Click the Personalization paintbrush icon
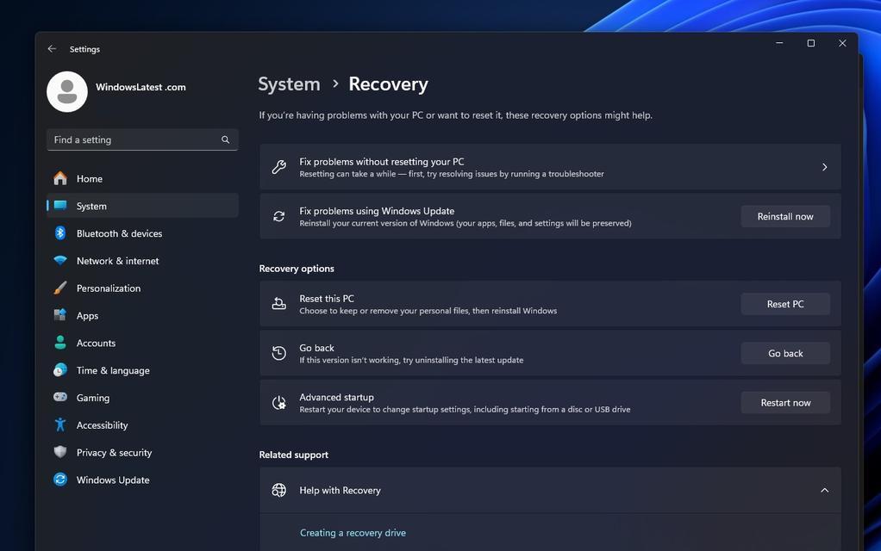Image resolution: width=881 pixels, height=551 pixels. pos(60,288)
